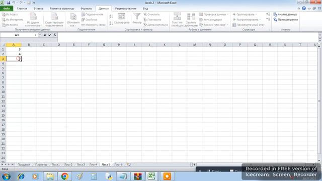Viewport: 322px width, 181px height.
Task: Import data using Из текста
Action: coord(10,25)
